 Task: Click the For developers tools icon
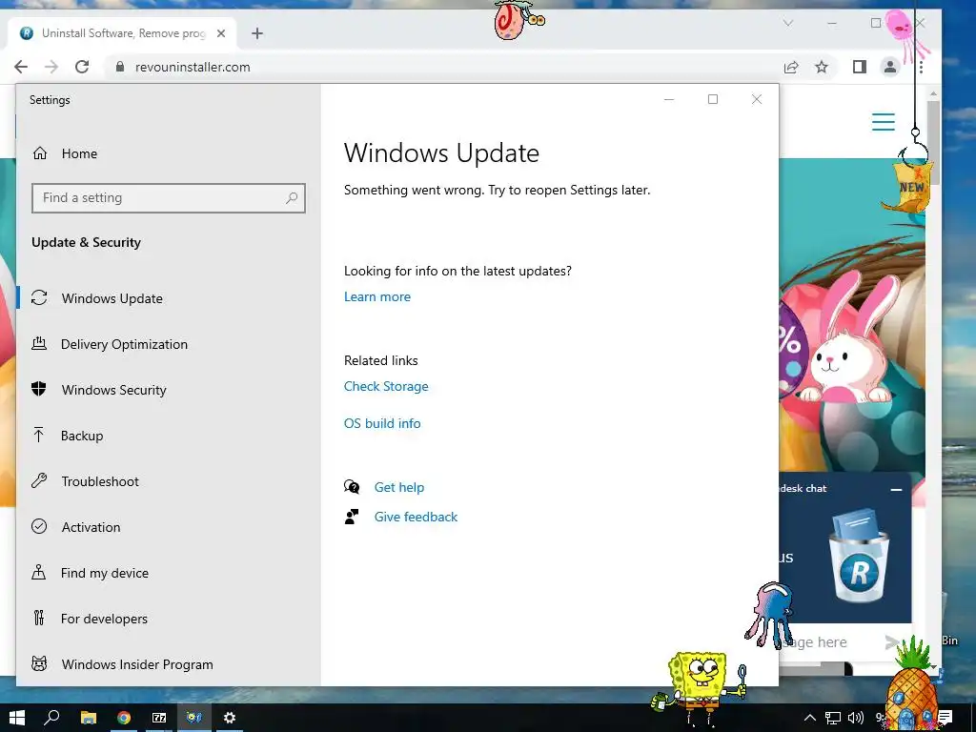coord(38,618)
